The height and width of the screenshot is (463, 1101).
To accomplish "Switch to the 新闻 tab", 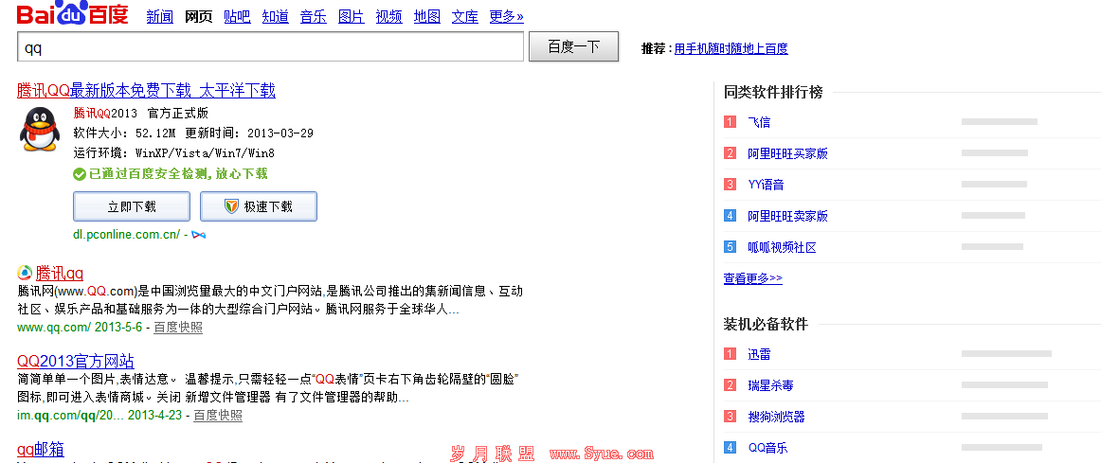I will 160,16.
